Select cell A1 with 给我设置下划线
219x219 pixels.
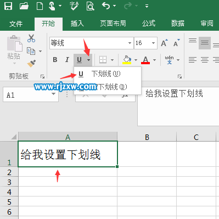click(68, 154)
